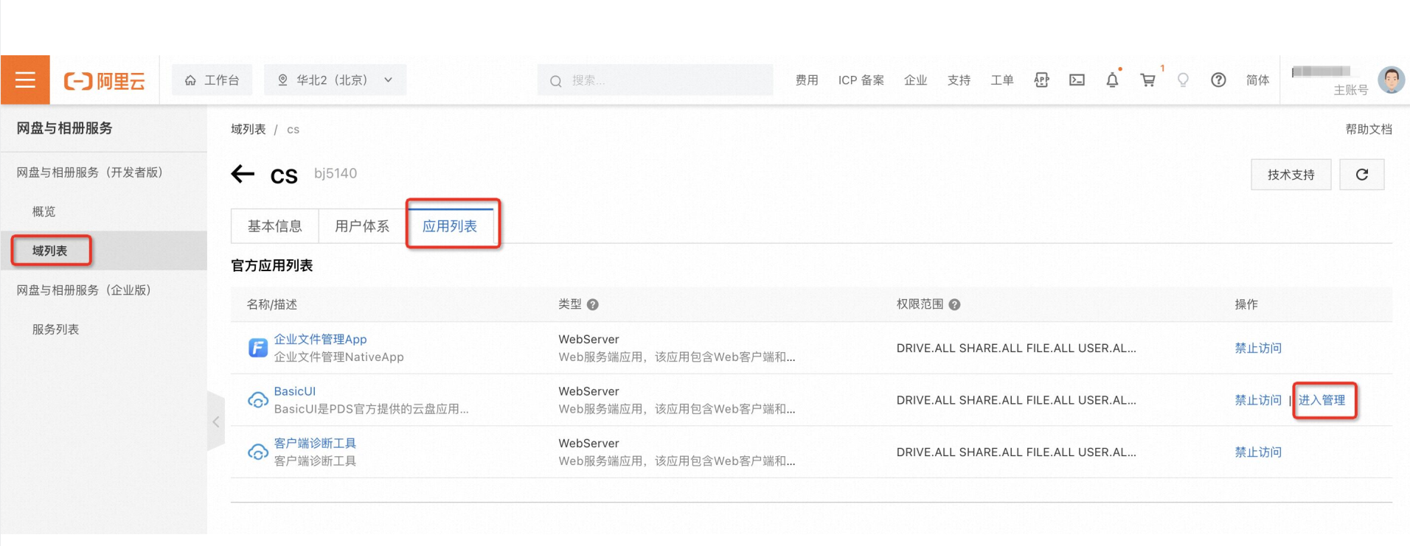Viewport: 1410px width, 546px height.
Task: Open the Cloud Shell terminal icon
Action: [1077, 80]
